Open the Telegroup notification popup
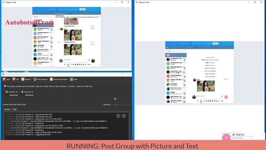Viewport: 266px width, 150px height. tap(243, 136)
